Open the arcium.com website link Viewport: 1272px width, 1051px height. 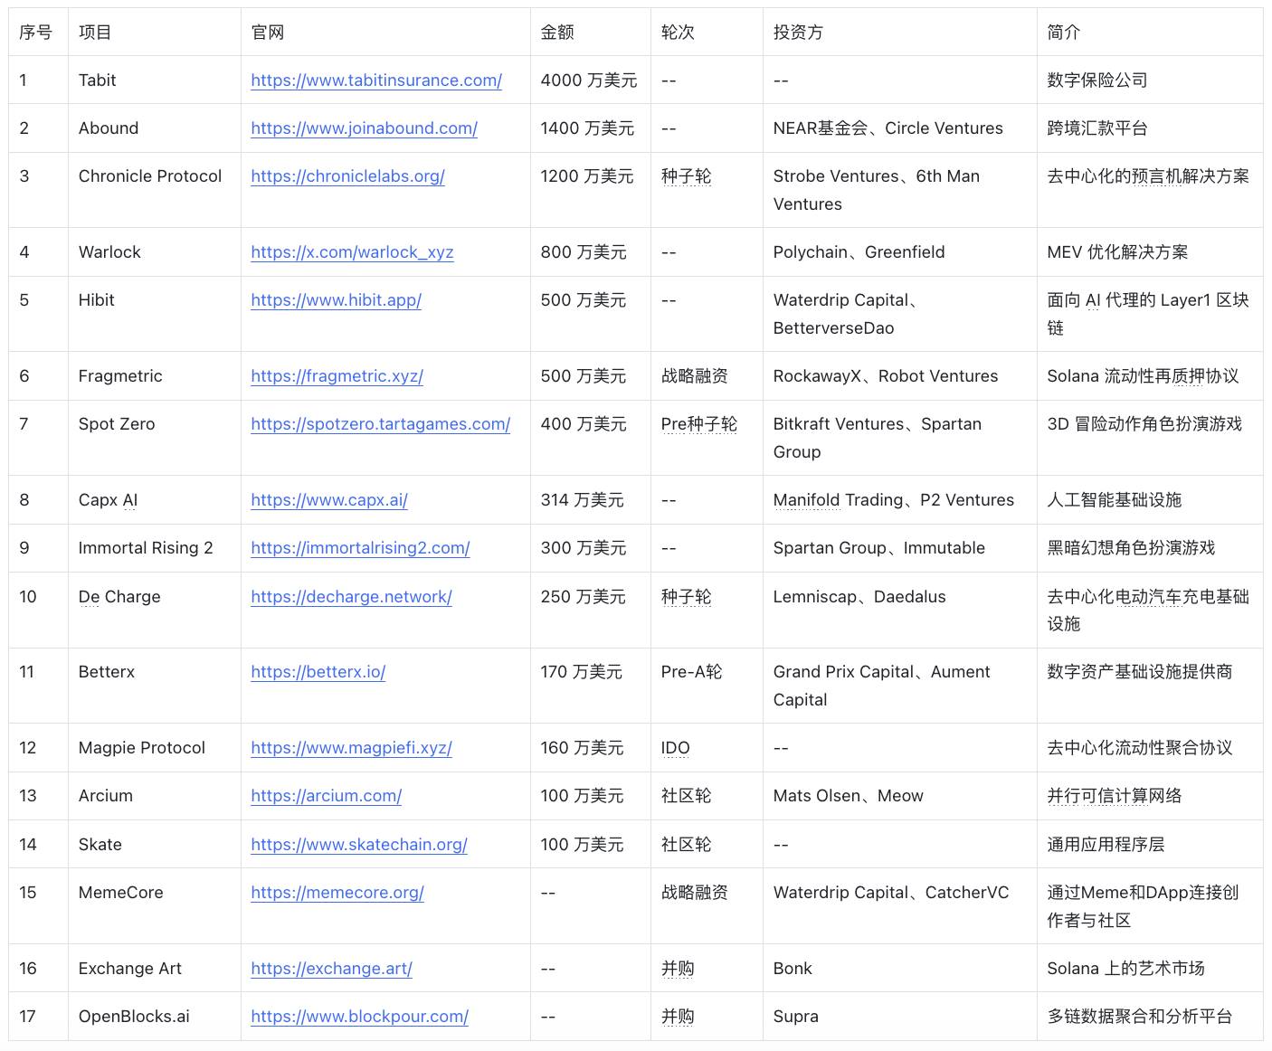click(326, 796)
